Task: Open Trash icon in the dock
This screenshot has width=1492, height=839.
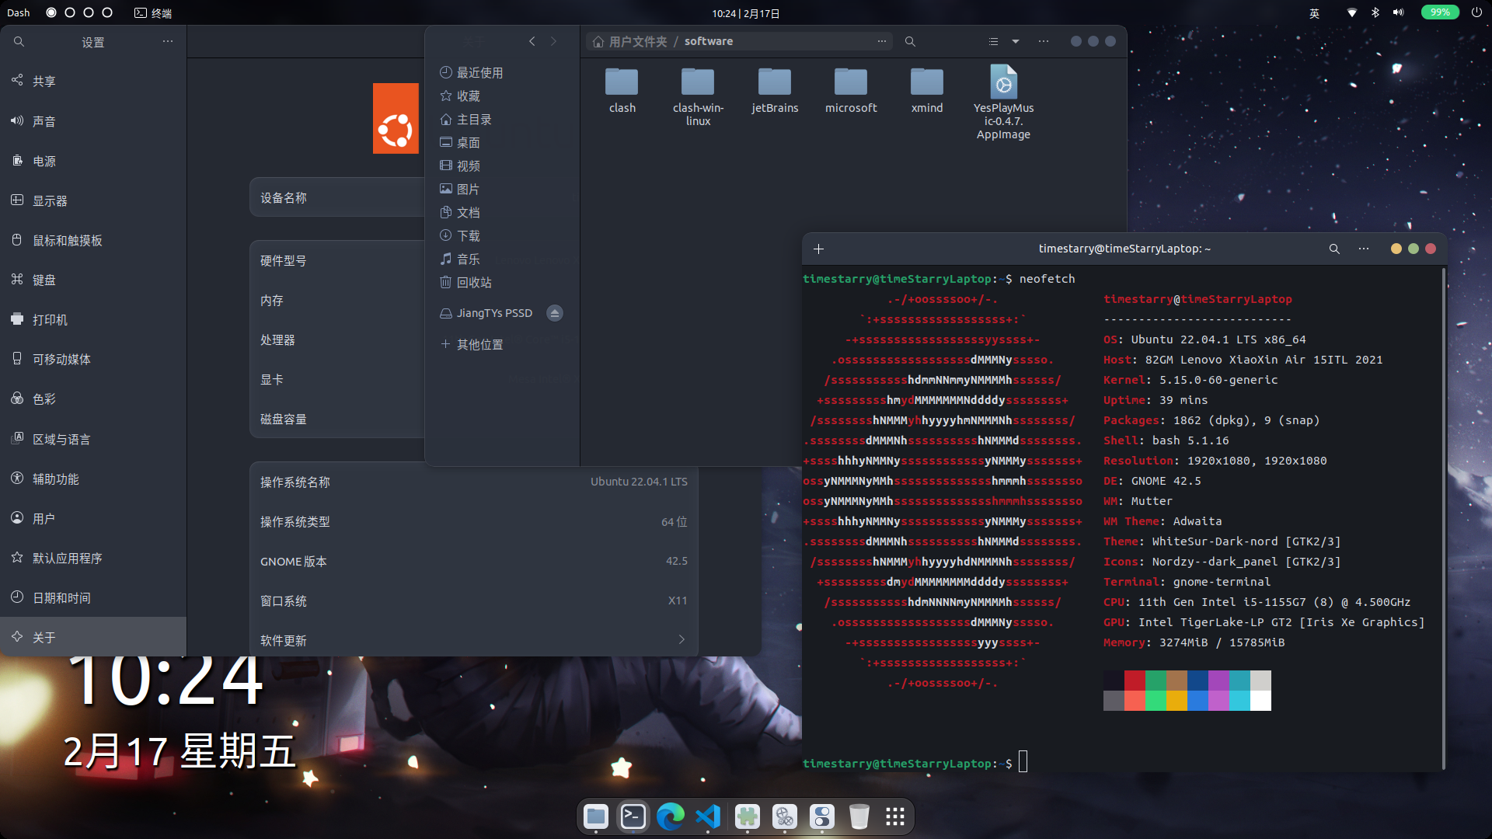Action: 859,816
